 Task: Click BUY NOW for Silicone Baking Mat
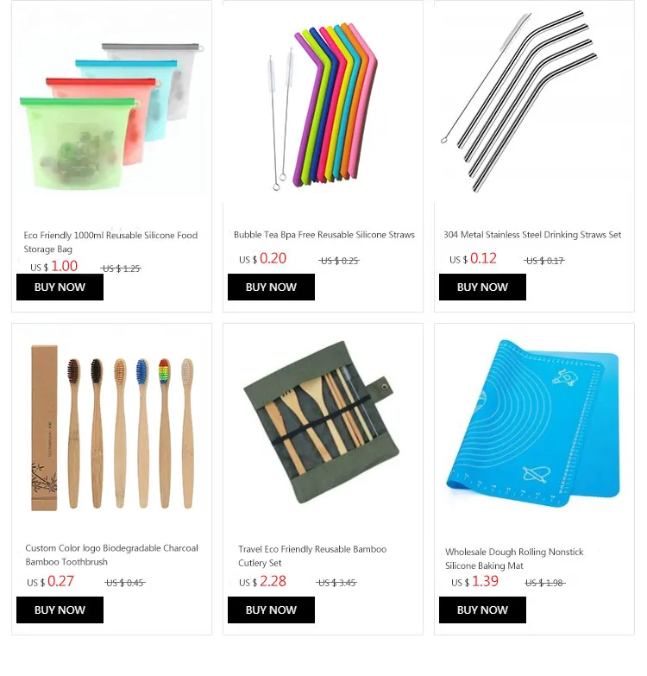(482, 610)
